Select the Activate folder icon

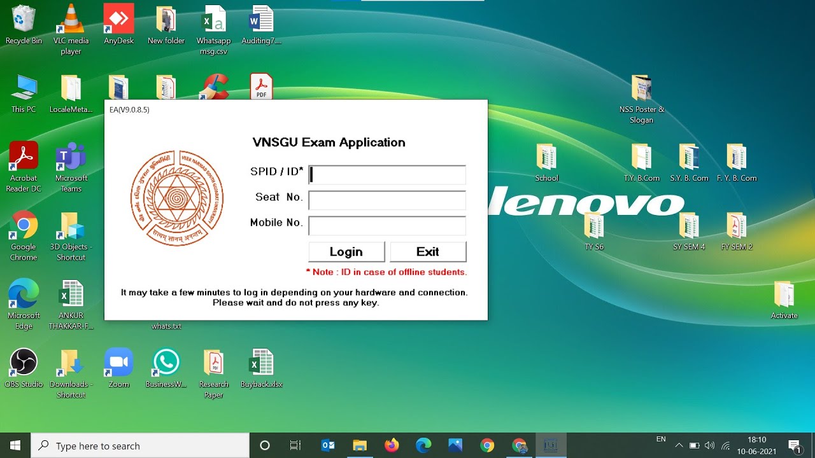[784, 300]
